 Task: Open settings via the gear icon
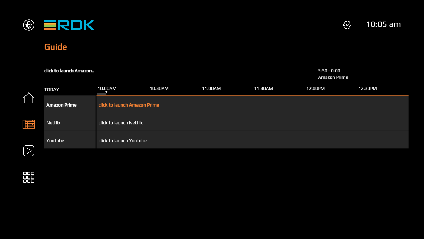pos(347,25)
